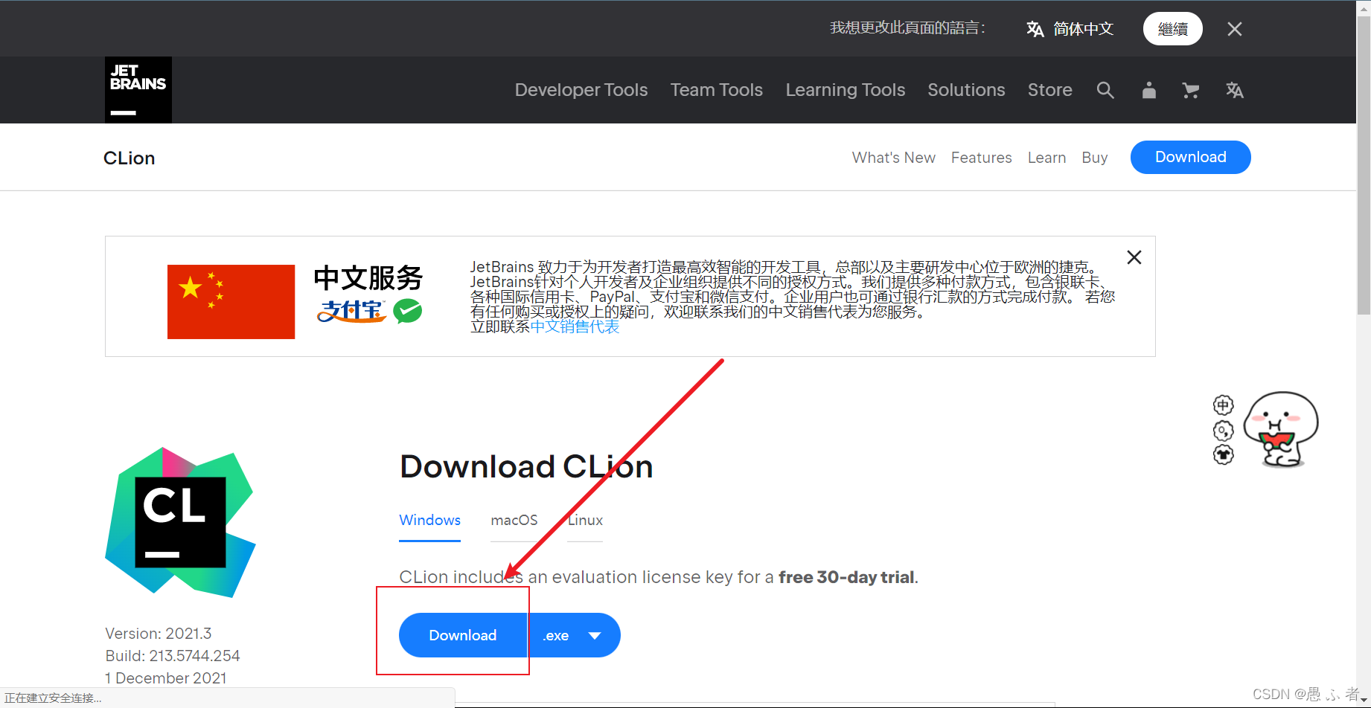Click the 中文服务 heading text
Screen dimensions: 1371x708
click(x=368, y=278)
